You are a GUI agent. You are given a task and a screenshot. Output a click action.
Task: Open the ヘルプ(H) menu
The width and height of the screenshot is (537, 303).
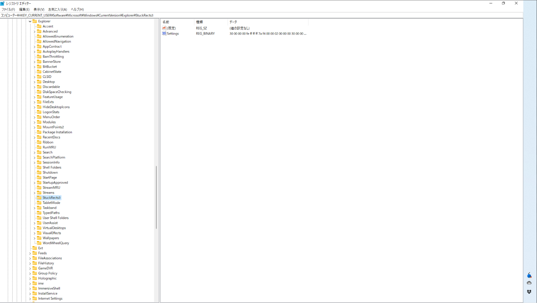pos(78,9)
